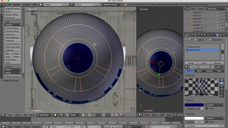
Task: Toggle the 3D manipulator widget icon
Action: click(x=67, y=115)
